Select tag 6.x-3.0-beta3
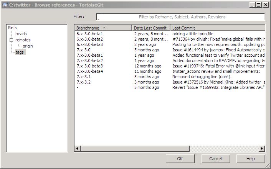271x169 pixels. pyautogui.click(x=89, y=44)
